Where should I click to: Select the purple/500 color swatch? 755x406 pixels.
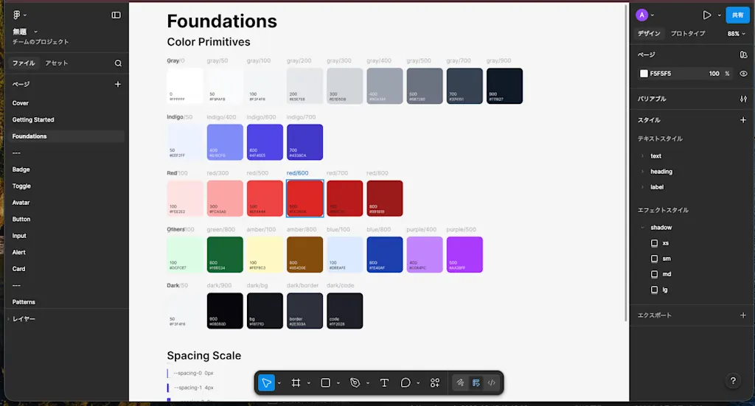(x=465, y=254)
